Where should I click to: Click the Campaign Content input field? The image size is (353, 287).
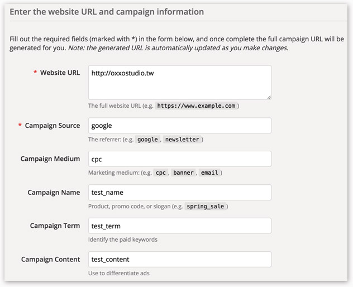tap(179, 259)
